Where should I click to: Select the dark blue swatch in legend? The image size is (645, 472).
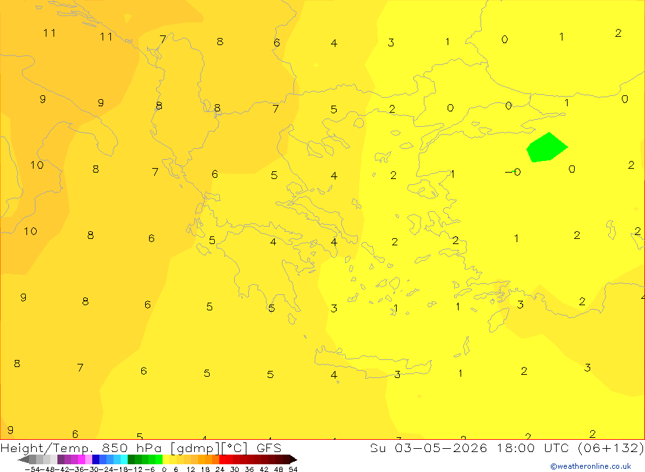96,459
